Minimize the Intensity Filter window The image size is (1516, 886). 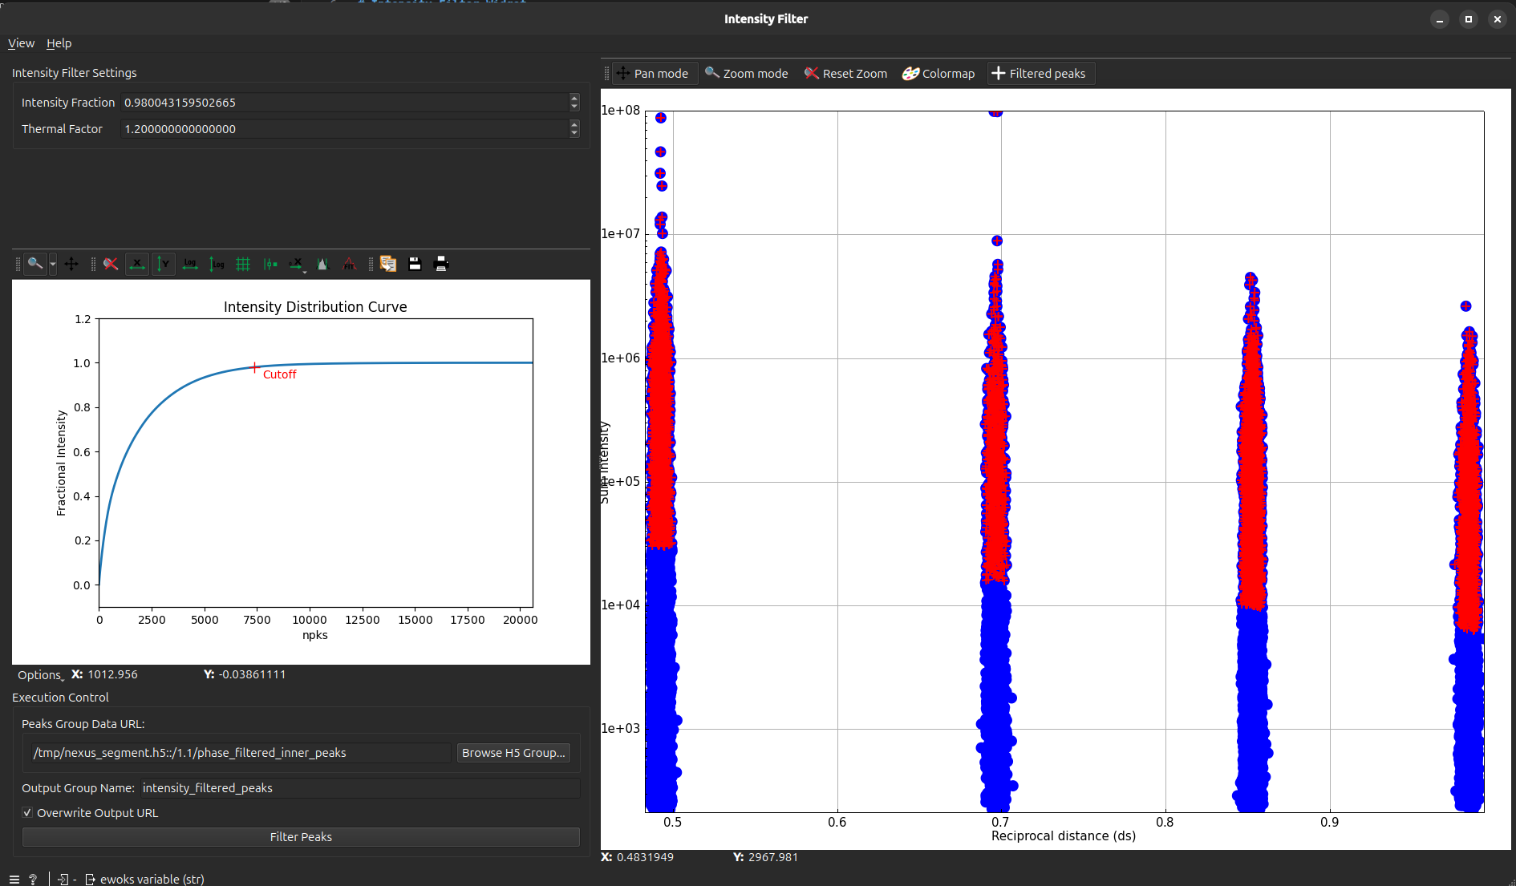[x=1440, y=19]
